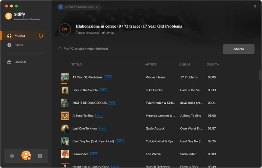
Task: Click the ARTISTA column header
Action: pos(151,65)
